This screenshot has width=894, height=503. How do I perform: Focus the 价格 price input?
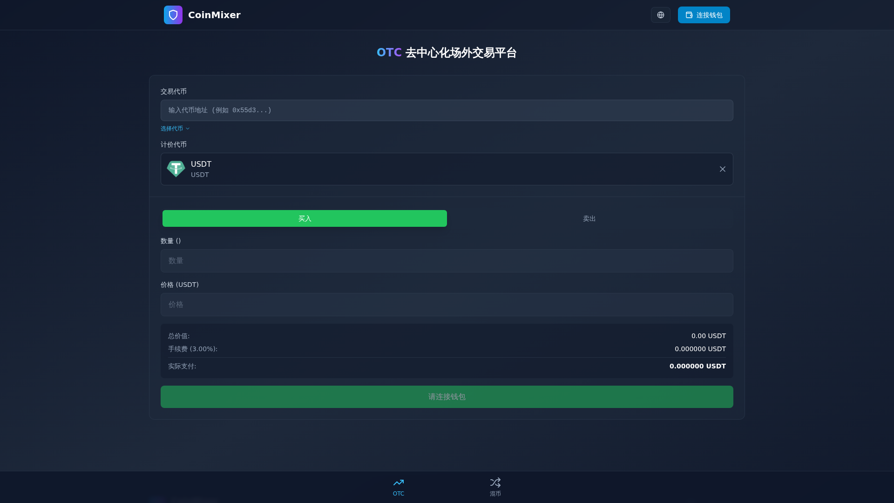(447, 305)
